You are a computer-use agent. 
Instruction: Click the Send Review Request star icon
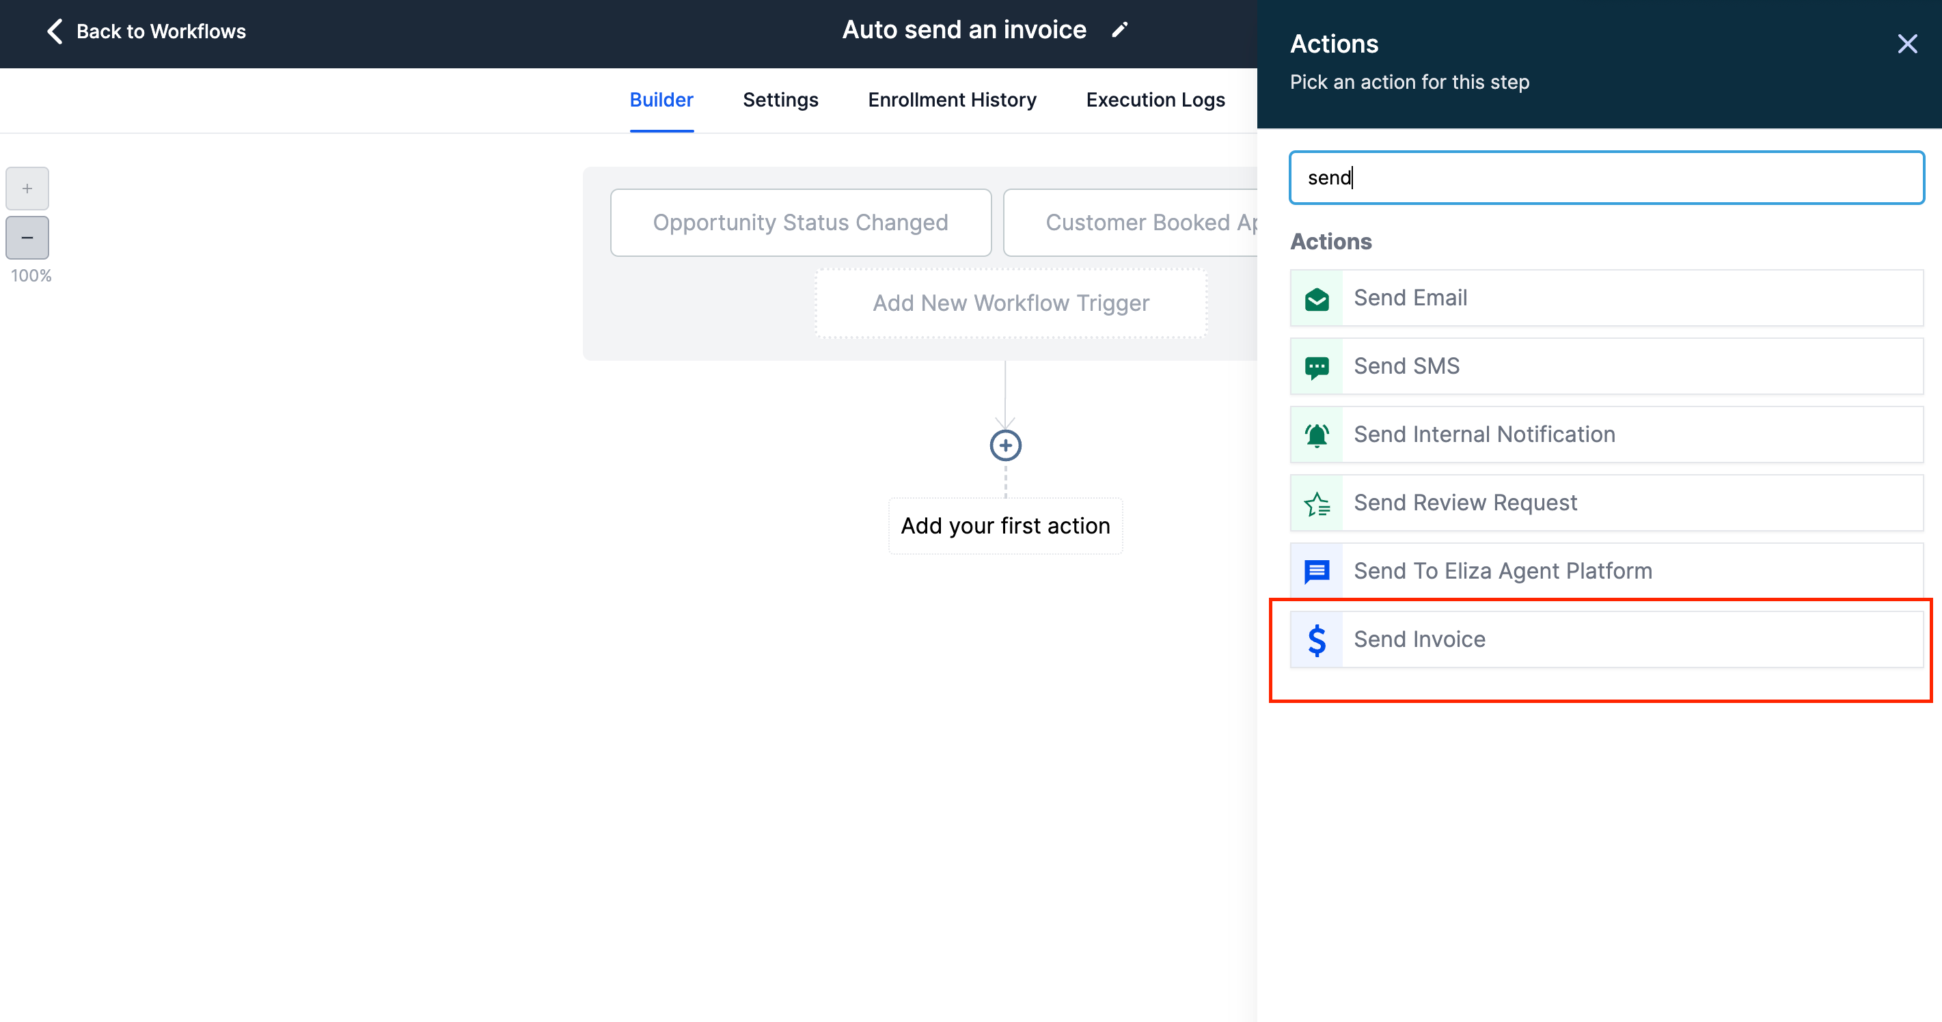1316,503
